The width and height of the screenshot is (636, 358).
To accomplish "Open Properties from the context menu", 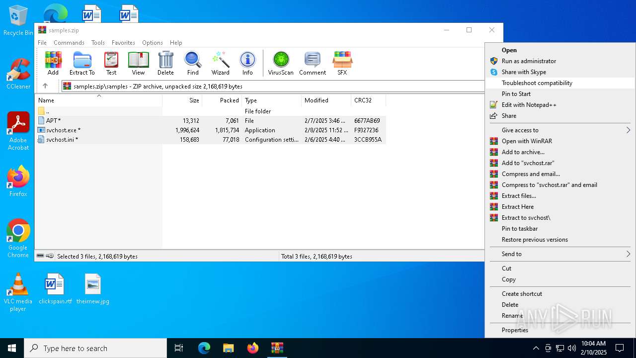I will coord(560,330).
